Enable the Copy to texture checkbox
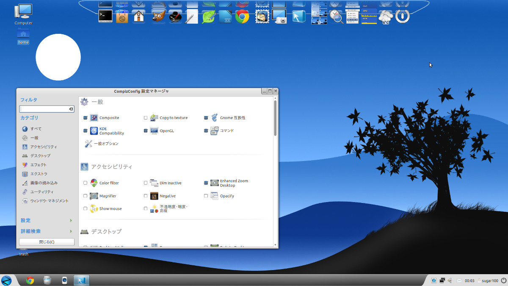The width and height of the screenshot is (508, 286). tap(146, 118)
